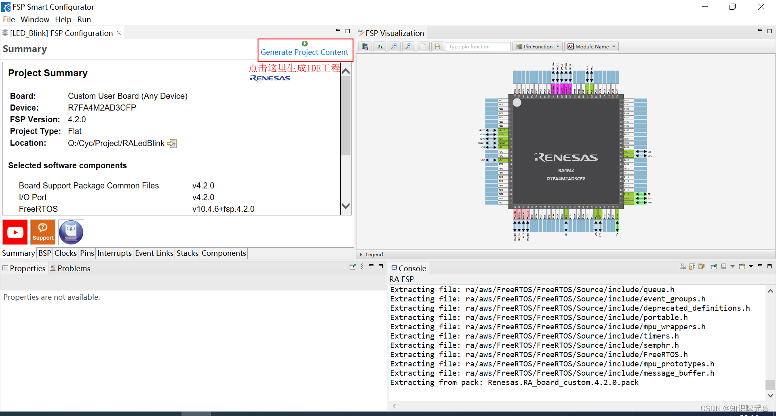Open the Pin Function dropdown
Screen dimensions: 776x416
click(x=538, y=47)
